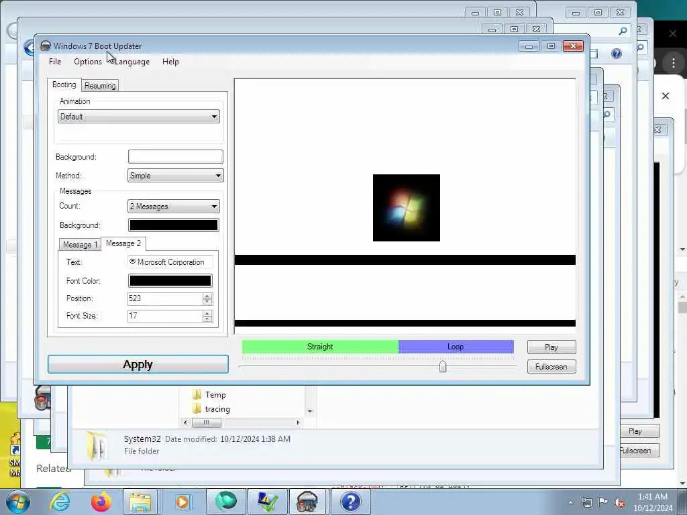Click the blue help icon in background window
Image resolution: width=687 pixels, height=515 pixels.
[617, 54]
